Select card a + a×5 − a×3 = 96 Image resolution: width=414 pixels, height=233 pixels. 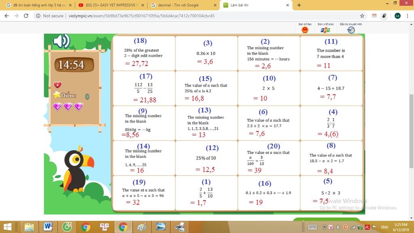pos(144,193)
